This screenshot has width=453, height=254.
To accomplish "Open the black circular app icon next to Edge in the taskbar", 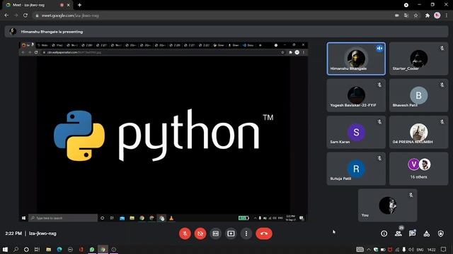I will tap(70, 249).
